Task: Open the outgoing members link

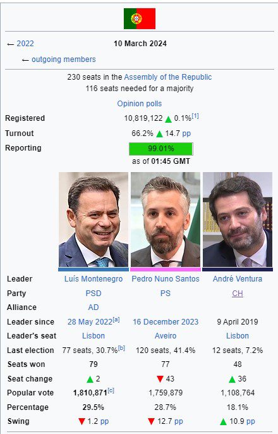Action: [x=64, y=59]
